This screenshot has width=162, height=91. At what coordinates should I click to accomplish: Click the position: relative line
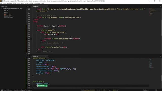click(46, 60)
